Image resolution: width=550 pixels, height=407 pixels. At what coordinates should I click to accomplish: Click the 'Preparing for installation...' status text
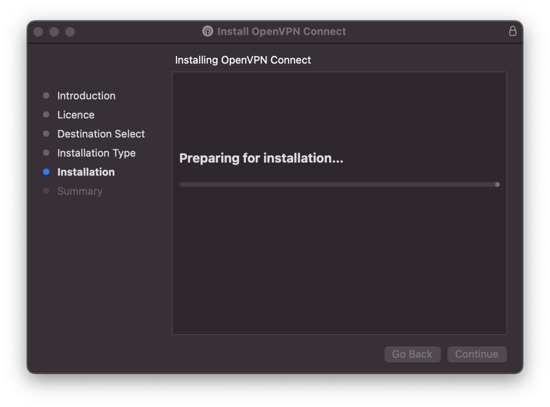click(x=261, y=158)
